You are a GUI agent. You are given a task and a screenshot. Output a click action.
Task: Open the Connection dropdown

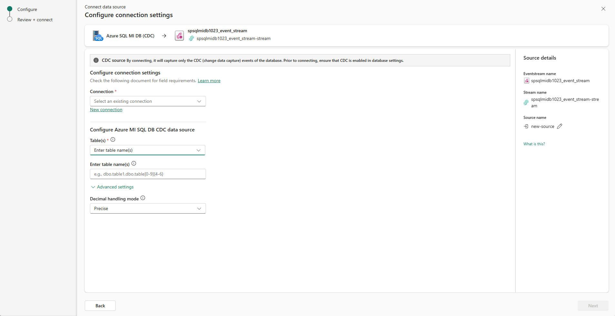pos(147,101)
